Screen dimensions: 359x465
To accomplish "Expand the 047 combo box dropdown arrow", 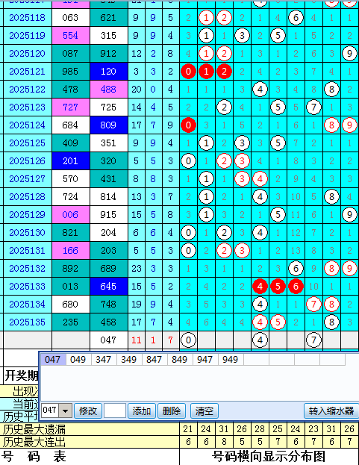I will 66,411.
